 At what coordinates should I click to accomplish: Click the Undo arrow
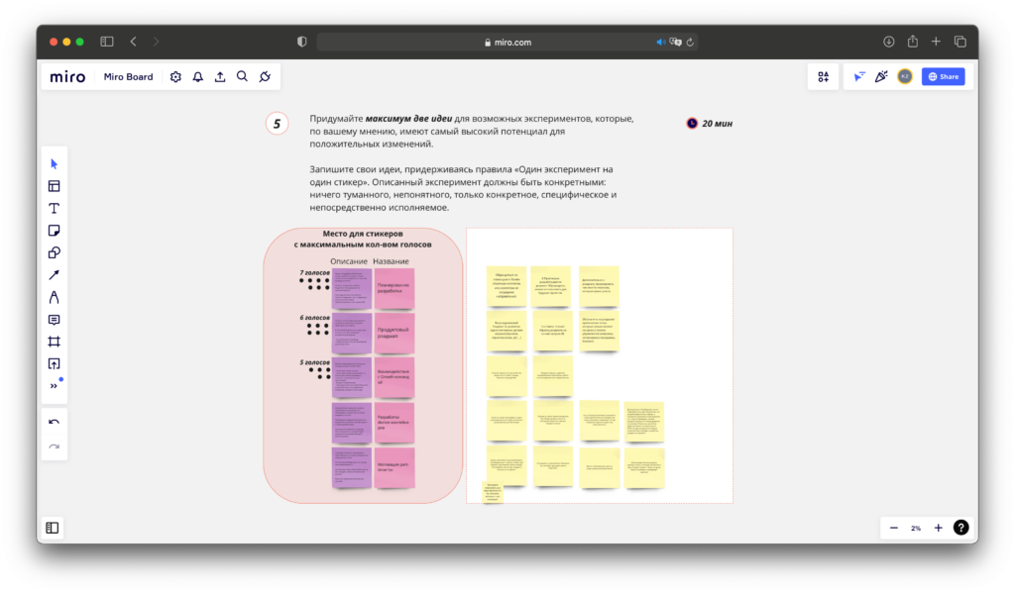coord(55,422)
